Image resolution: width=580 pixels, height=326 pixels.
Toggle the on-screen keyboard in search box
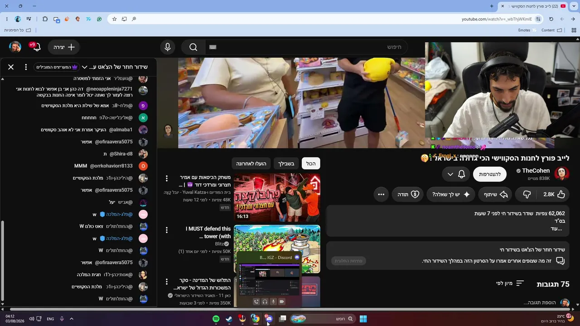coord(213,47)
